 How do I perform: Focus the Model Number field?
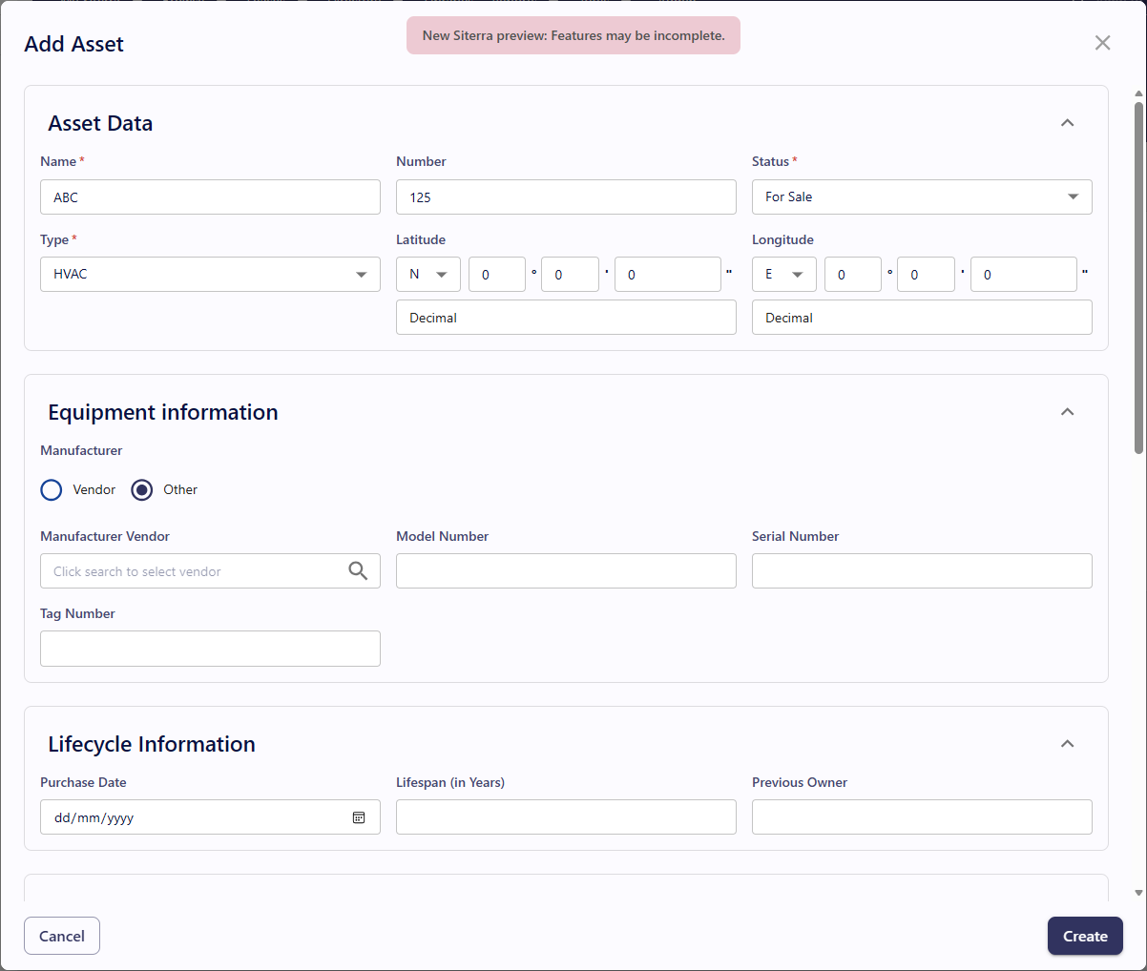coord(566,570)
